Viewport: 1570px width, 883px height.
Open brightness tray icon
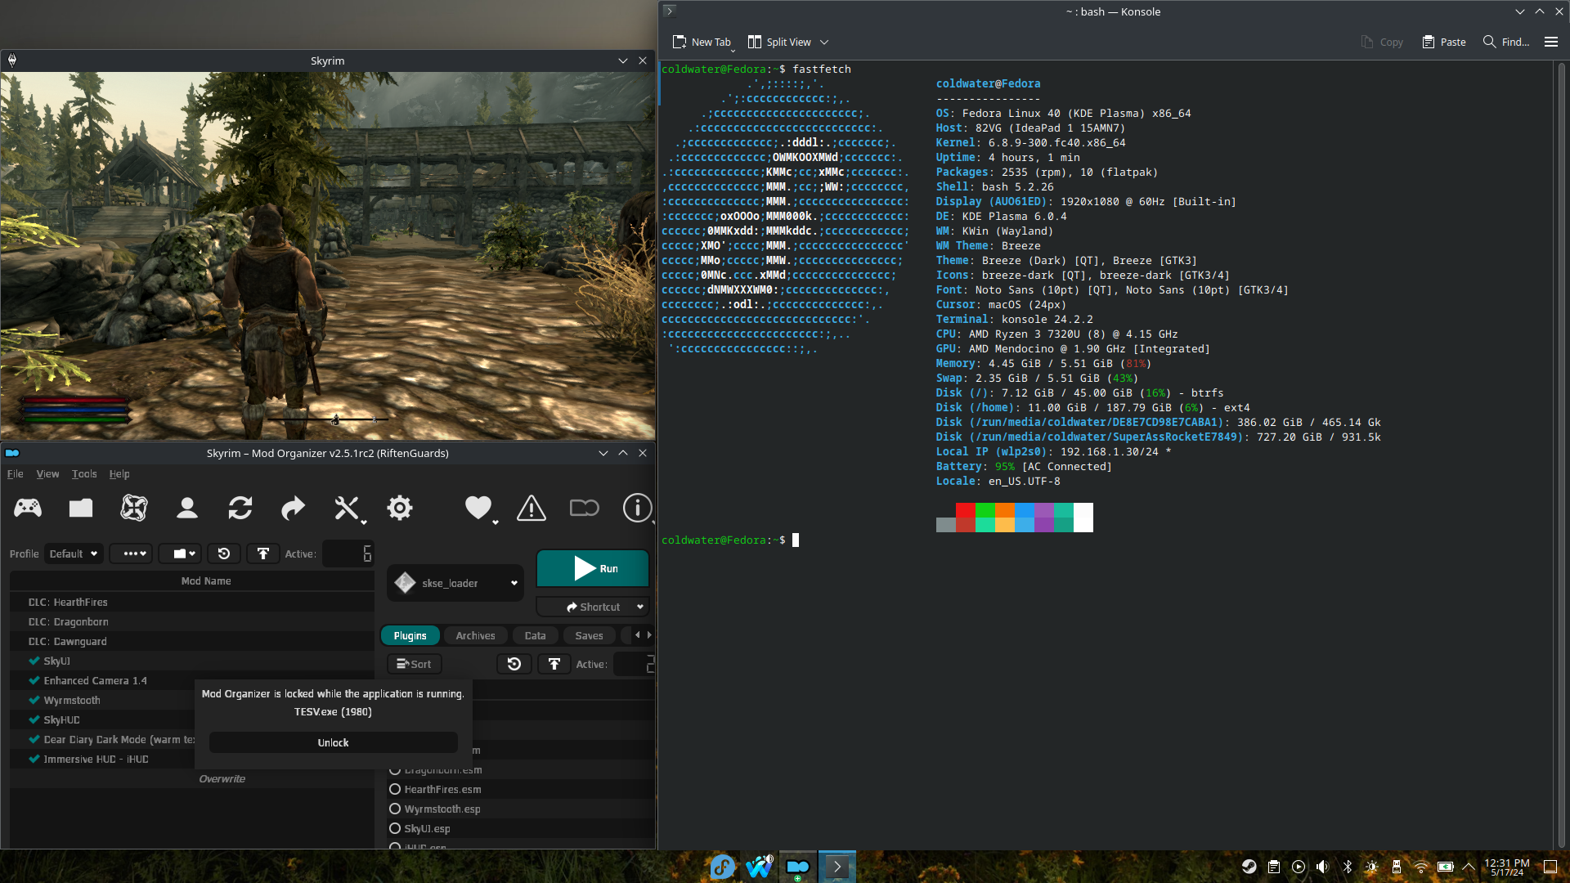1372,867
